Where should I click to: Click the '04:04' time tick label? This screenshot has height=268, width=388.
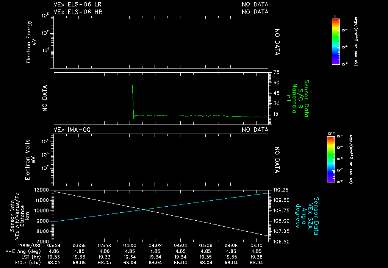(180, 246)
